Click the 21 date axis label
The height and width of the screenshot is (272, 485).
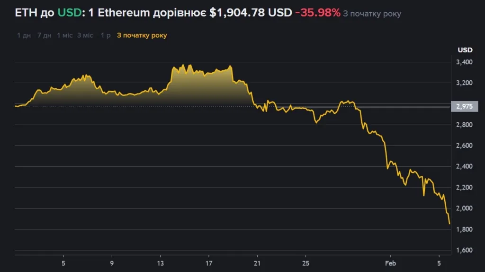coord(257,262)
